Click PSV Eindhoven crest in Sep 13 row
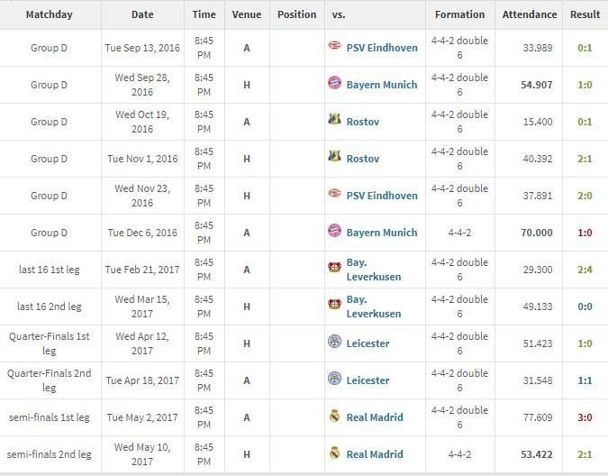This screenshot has height=476, width=608. (x=334, y=45)
